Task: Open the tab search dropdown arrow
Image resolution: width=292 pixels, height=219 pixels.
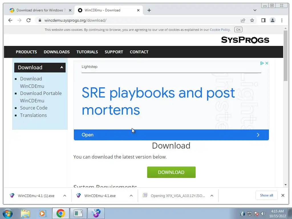Action: click(x=255, y=10)
